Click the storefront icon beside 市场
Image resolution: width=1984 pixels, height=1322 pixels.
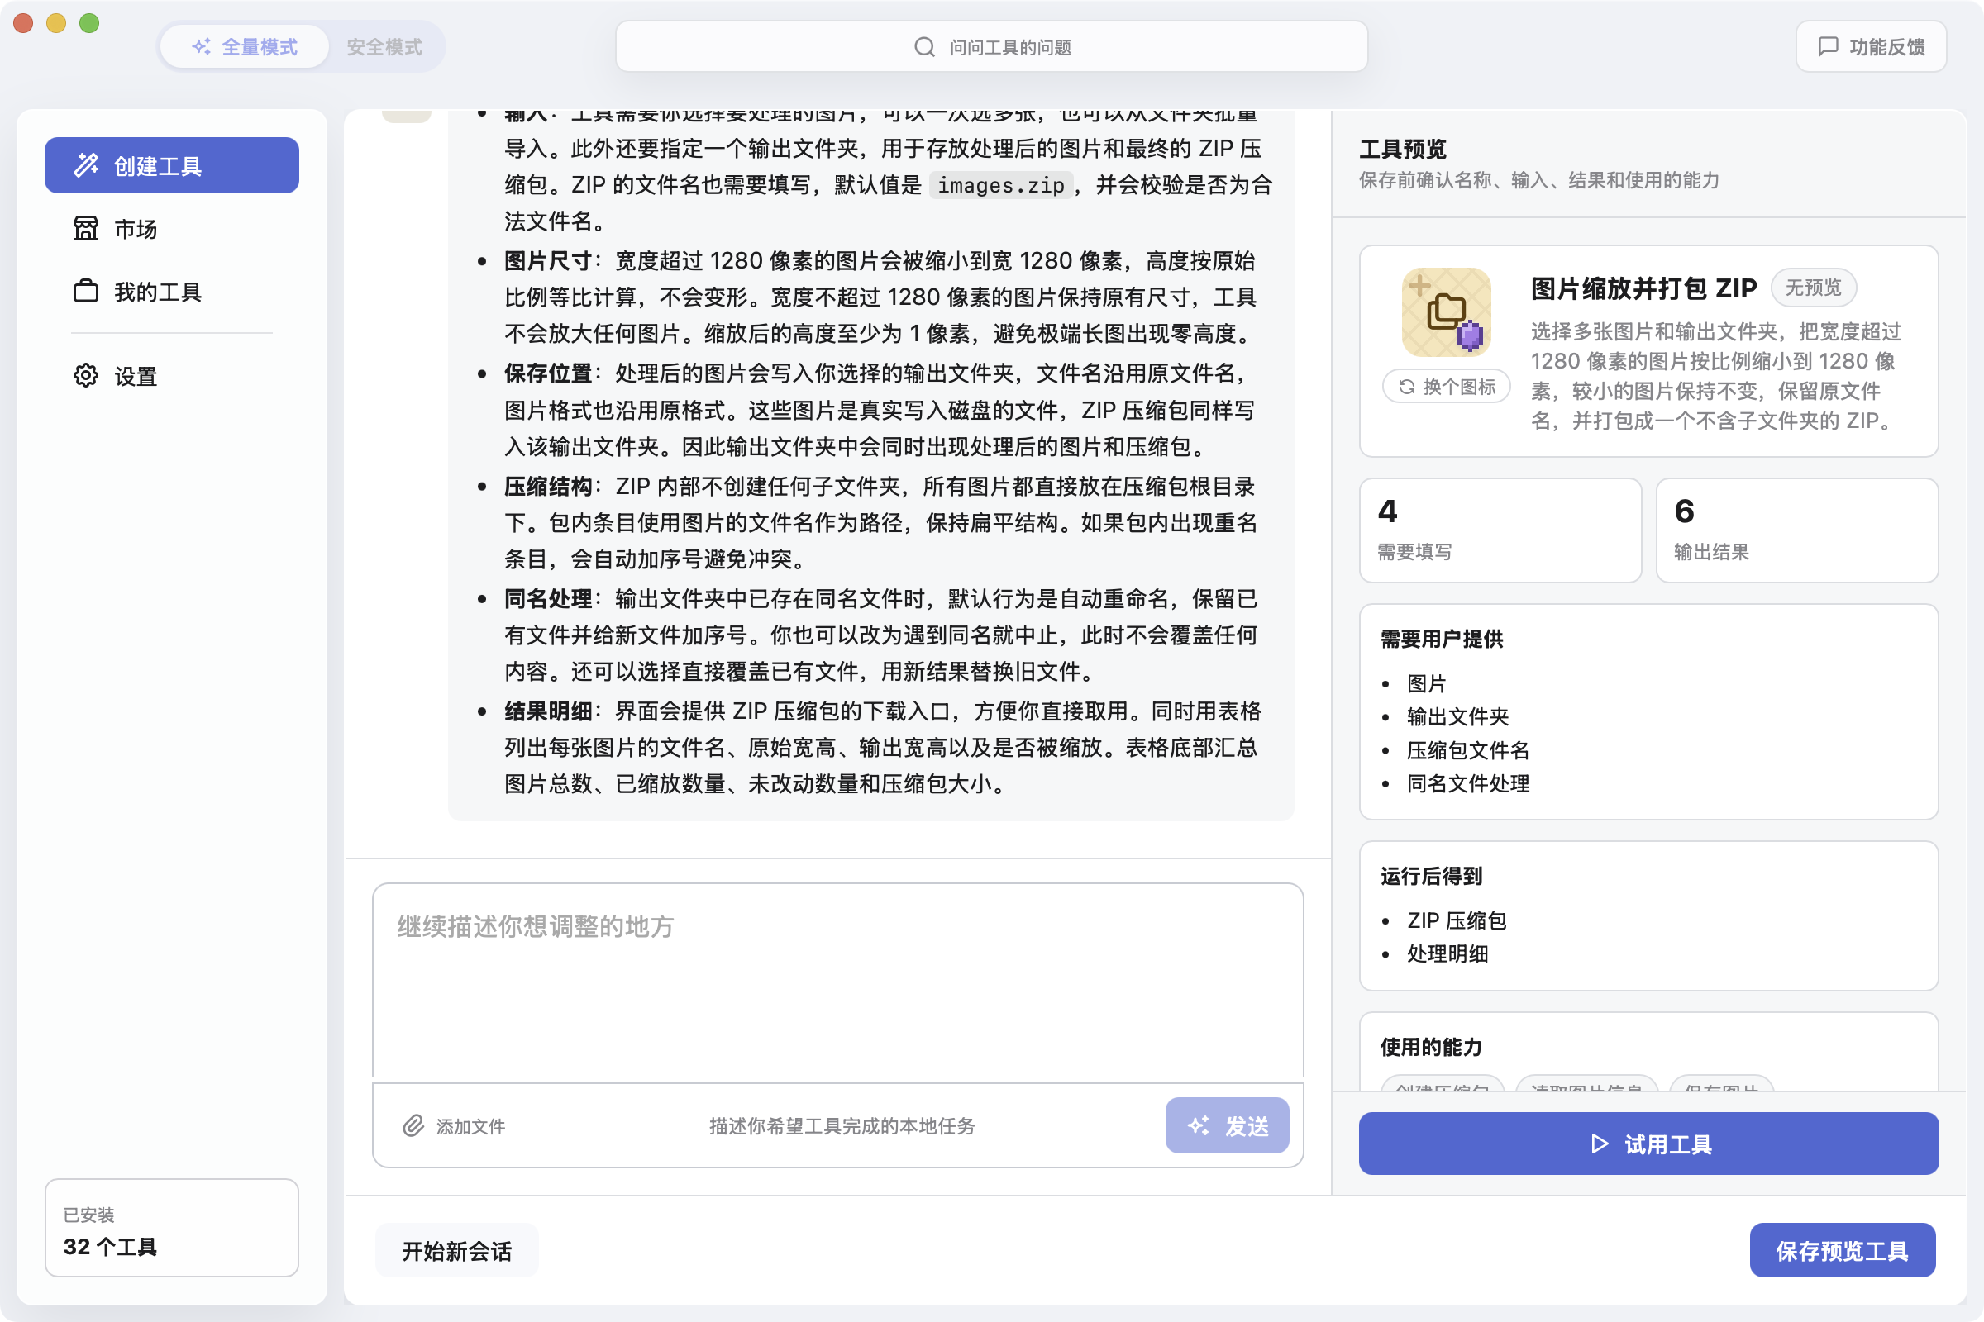pos(86,229)
